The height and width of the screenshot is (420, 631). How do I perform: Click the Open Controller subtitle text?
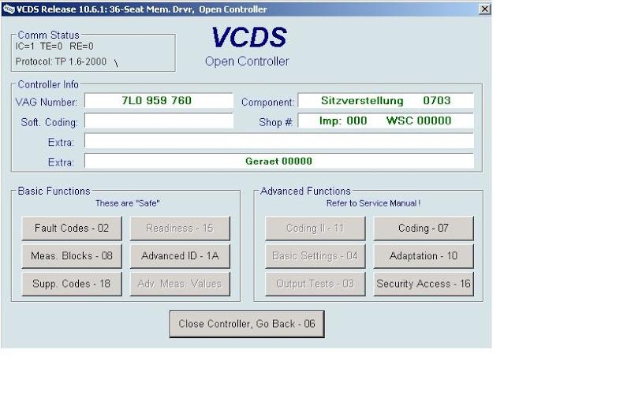(x=247, y=61)
